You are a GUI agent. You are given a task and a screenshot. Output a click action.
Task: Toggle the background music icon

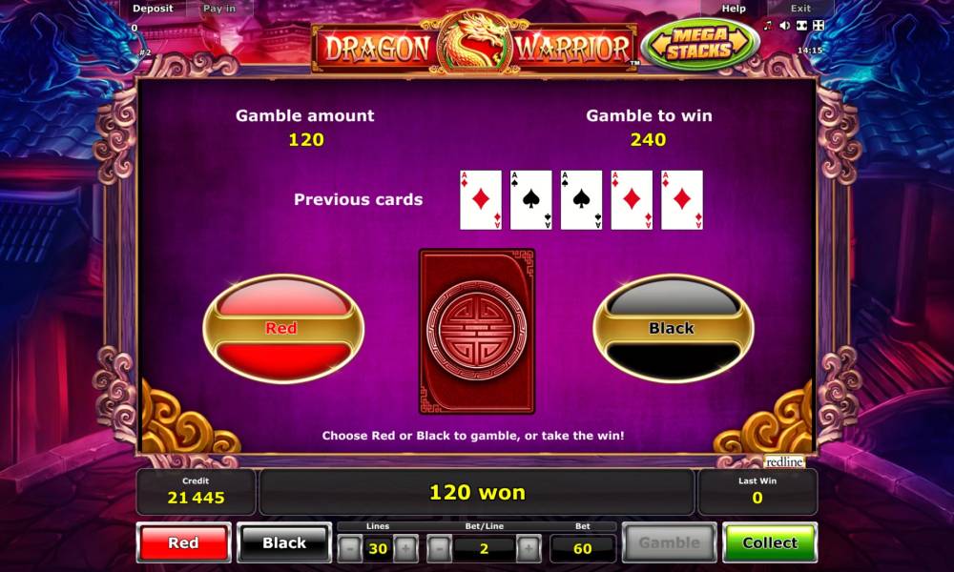click(x=768, y=26)
